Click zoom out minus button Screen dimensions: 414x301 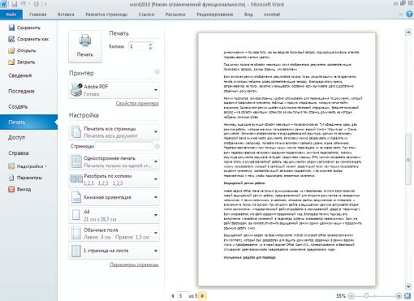351,296
